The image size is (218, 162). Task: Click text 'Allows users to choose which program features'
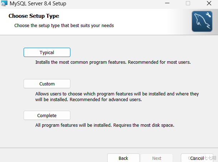point(84,94)
